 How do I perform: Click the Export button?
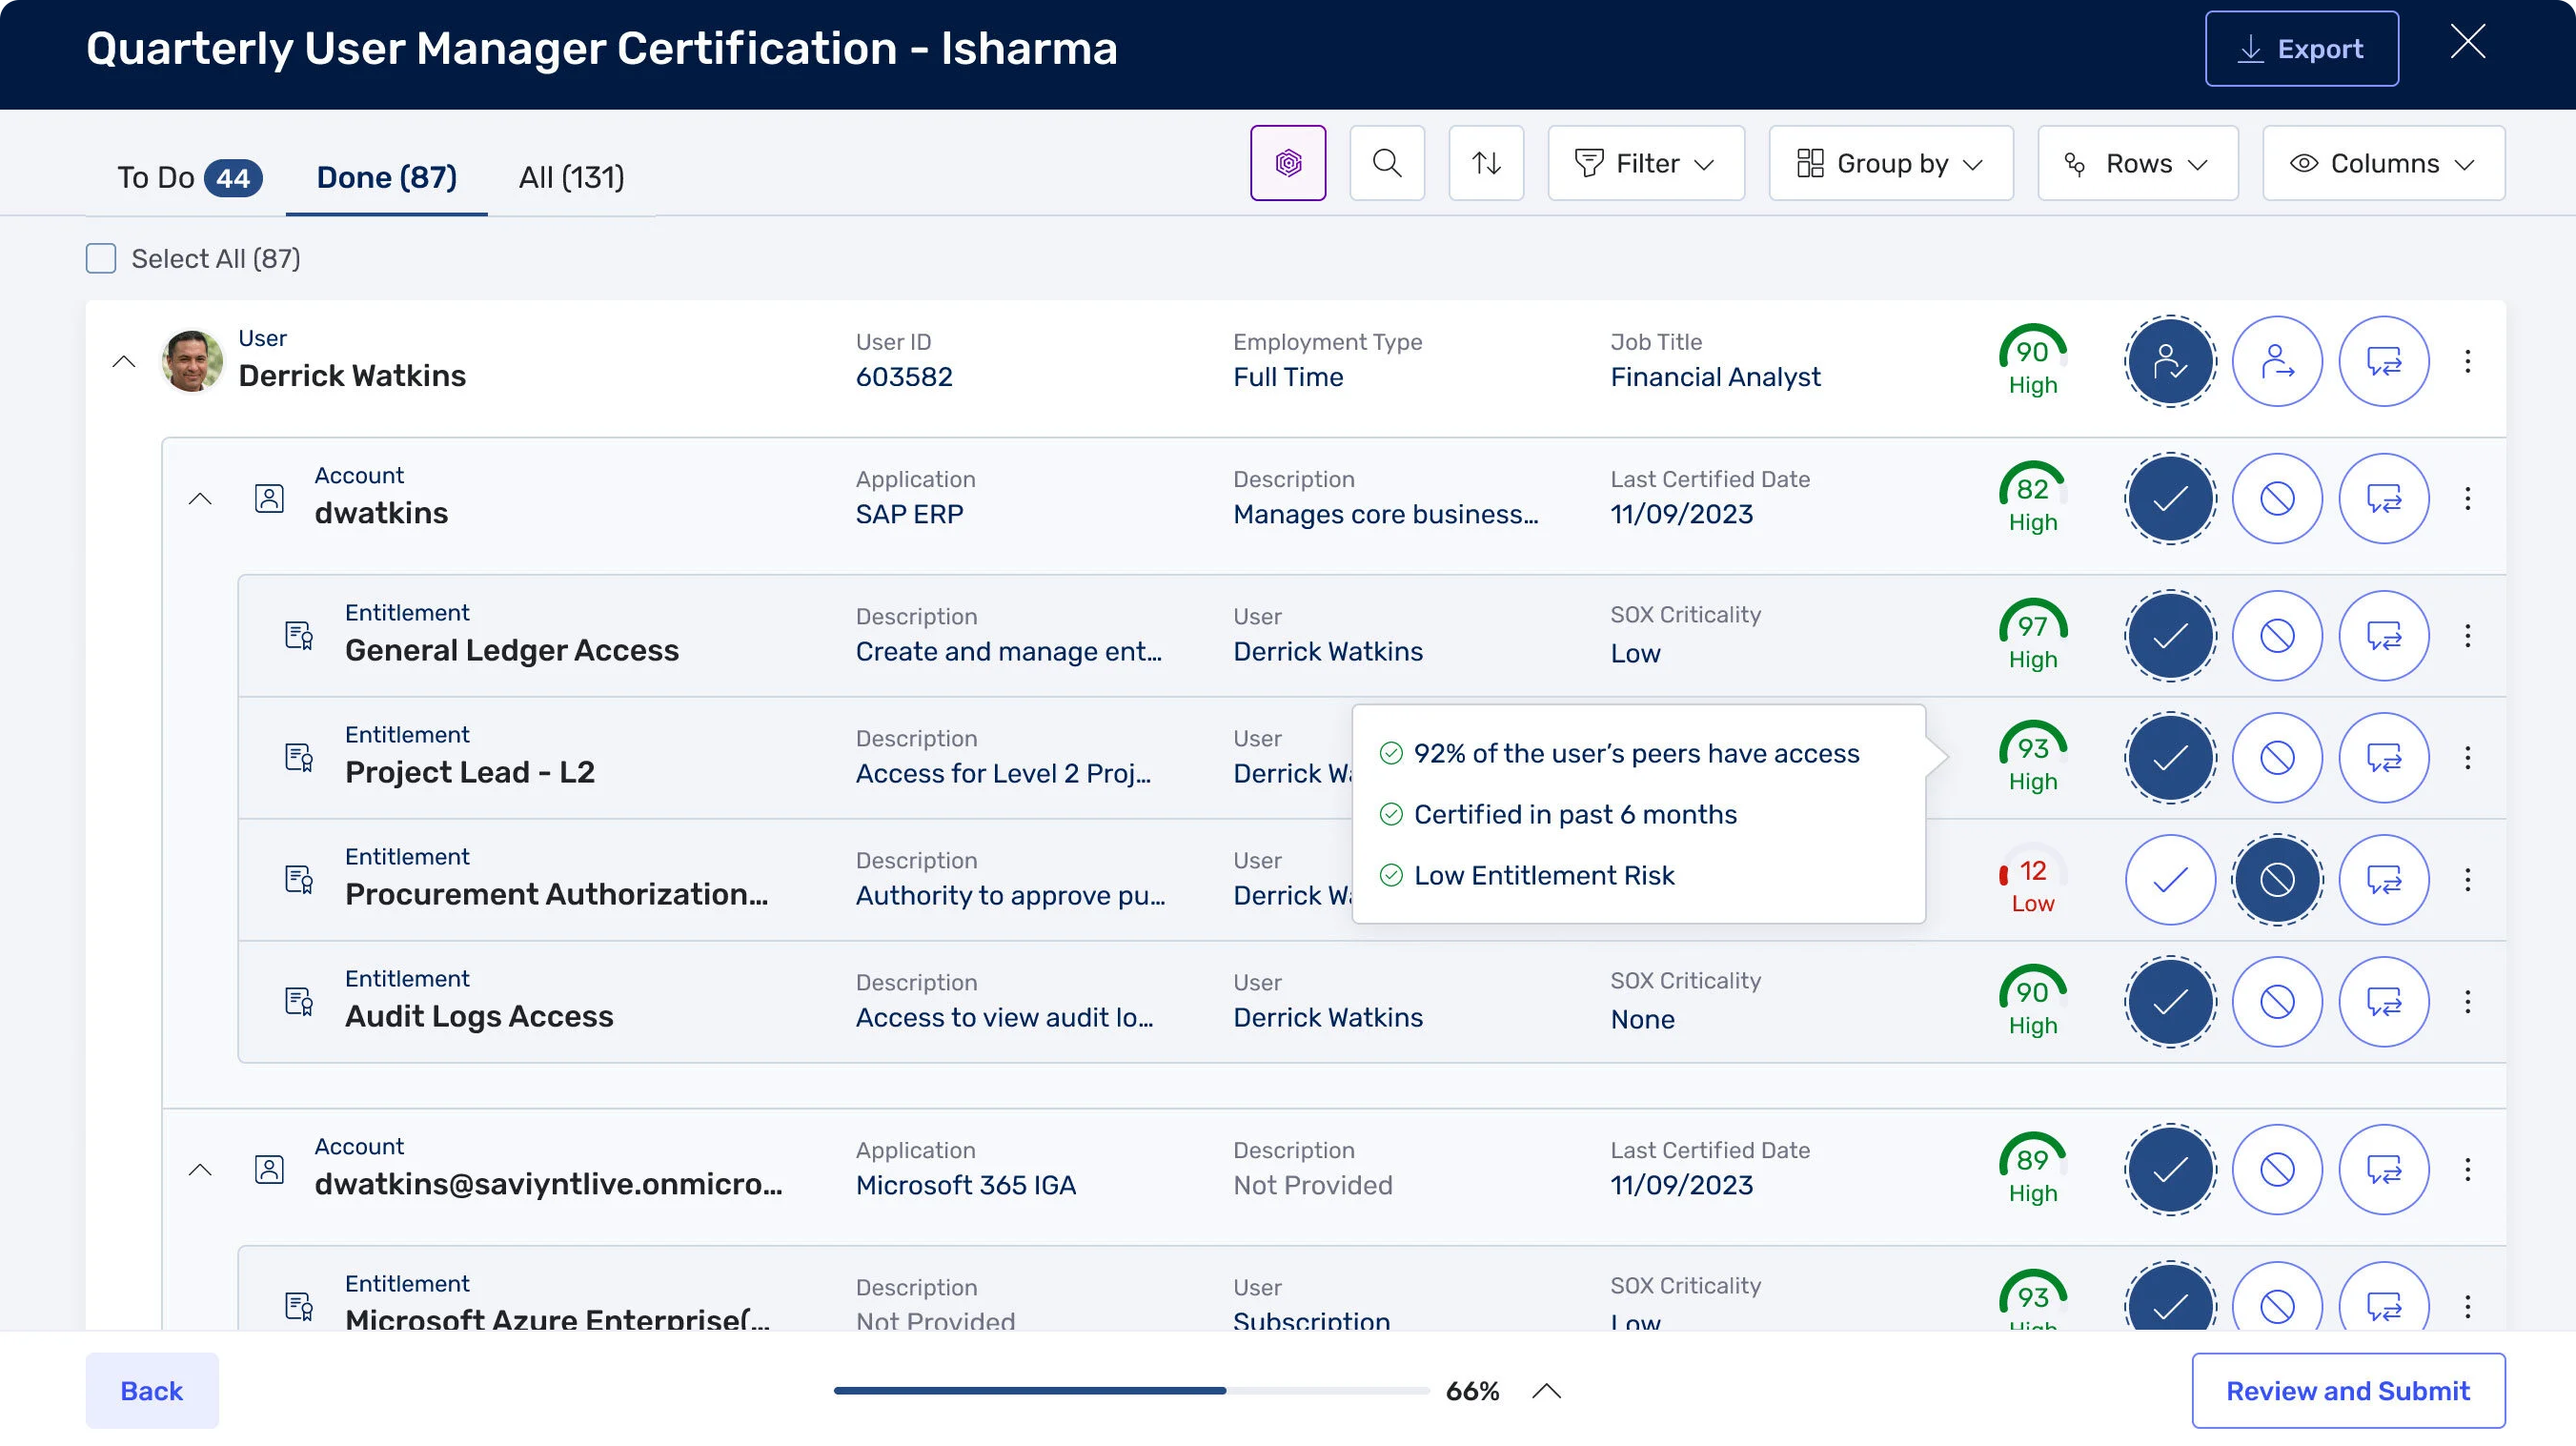pyautogui.click(x=2300, y=48)
